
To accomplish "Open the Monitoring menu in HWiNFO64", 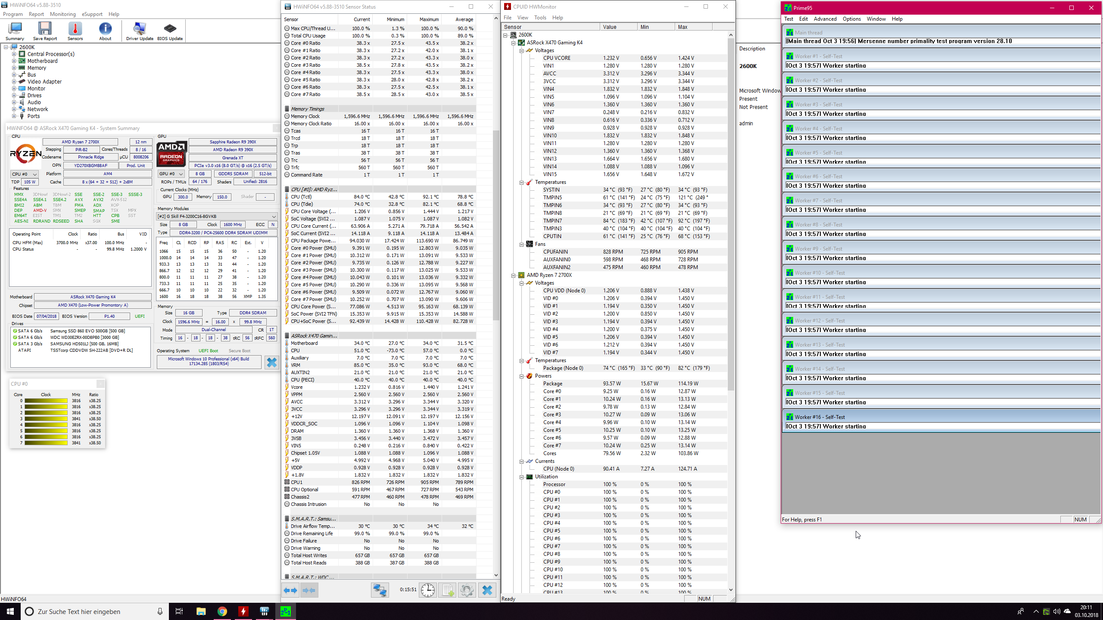I will tap(62, 14).
